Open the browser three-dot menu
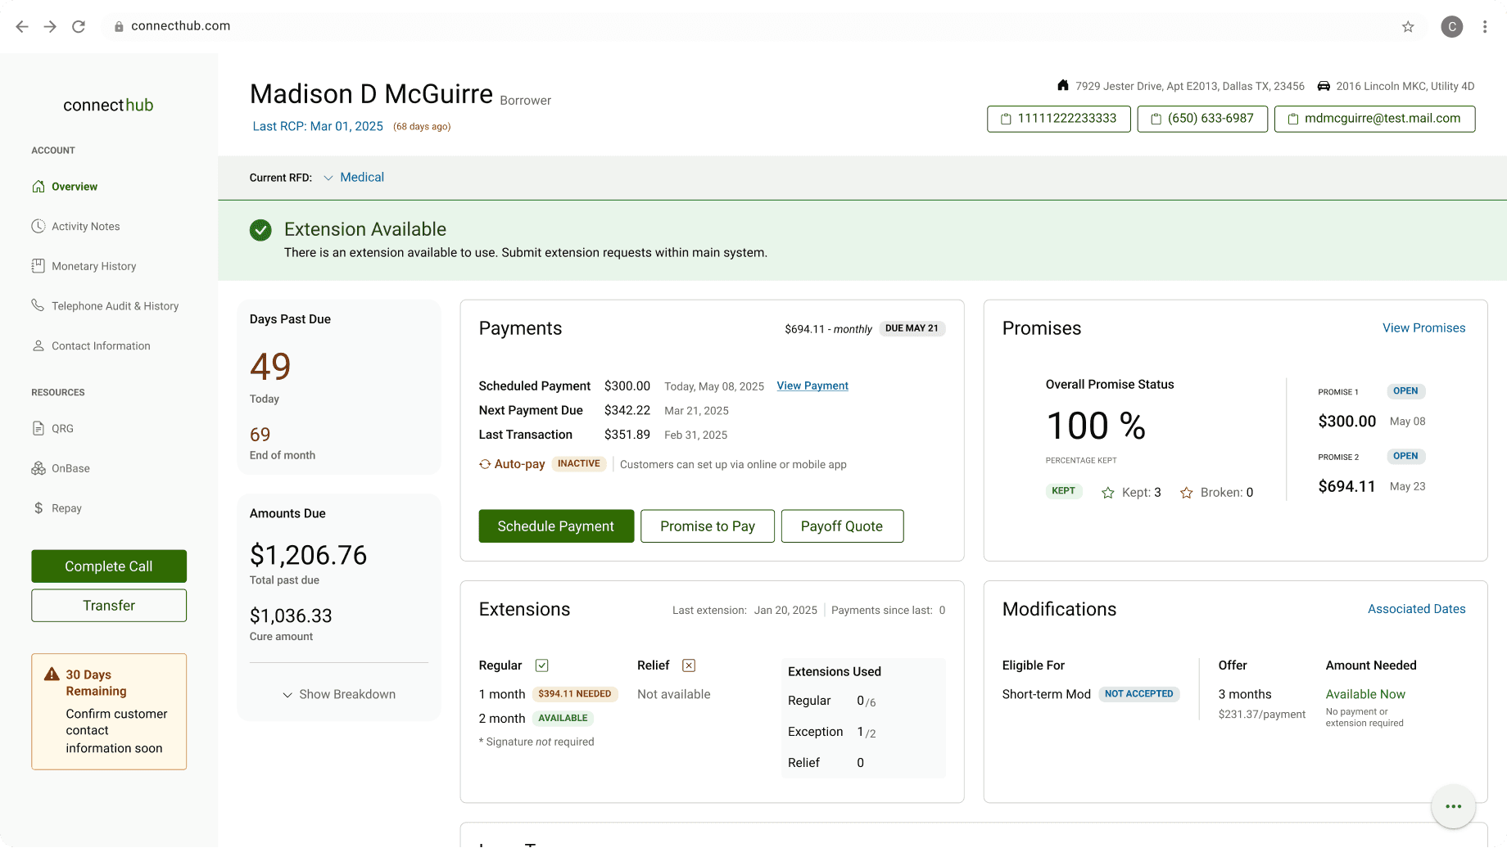Screen dimensions: 1507x848 (1485, 25)
